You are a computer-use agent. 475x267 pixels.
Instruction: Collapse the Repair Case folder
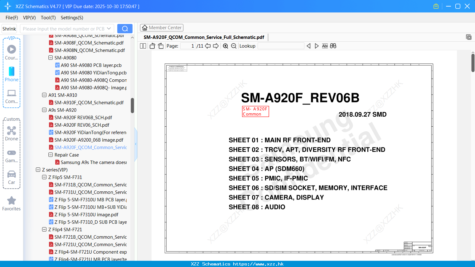(51, 155)
